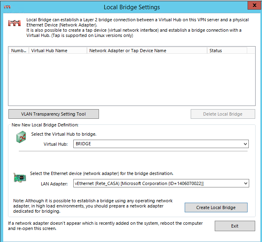262x242 pixels.
Task: Expand the LAN Adapter dropdown arrow
Action: click(246, 183)
